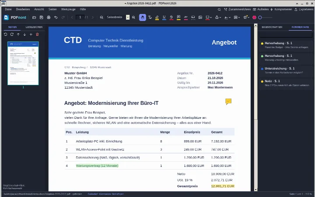Switch to the Lesezeichen tab

coord(34,27)
